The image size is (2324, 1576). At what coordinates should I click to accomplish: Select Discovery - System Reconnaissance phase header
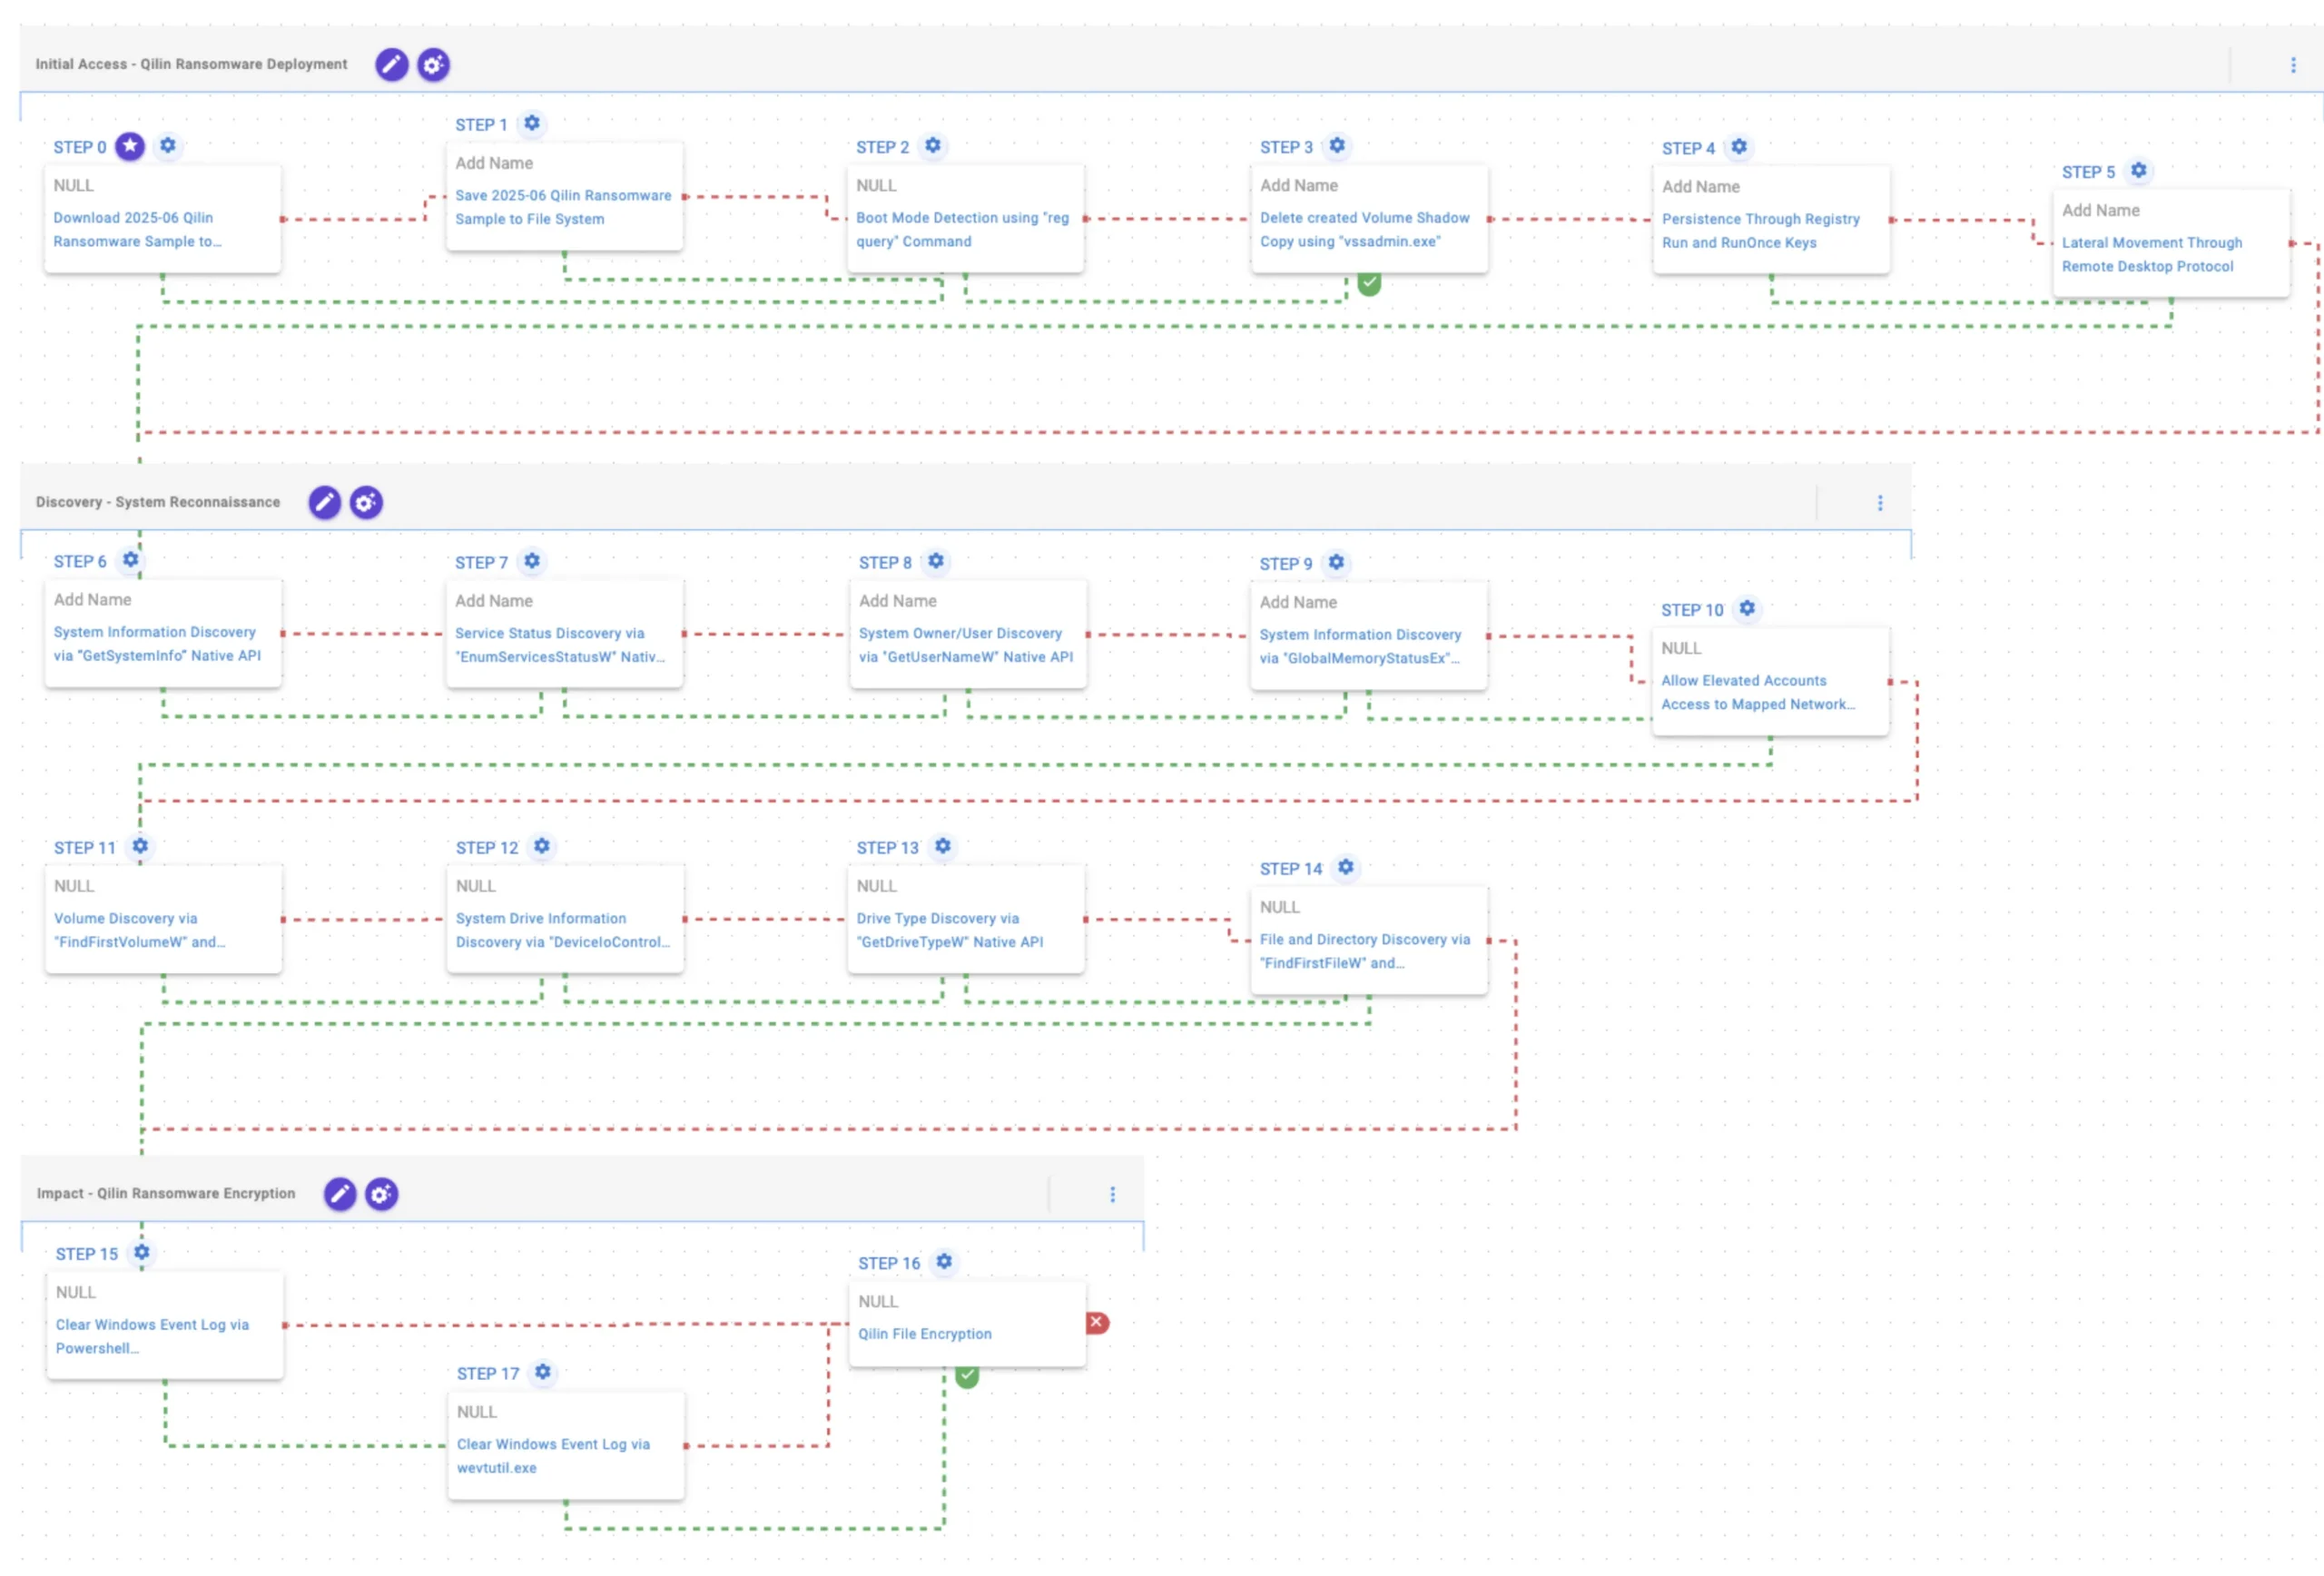pyautogui.click(x=158, y=502)
